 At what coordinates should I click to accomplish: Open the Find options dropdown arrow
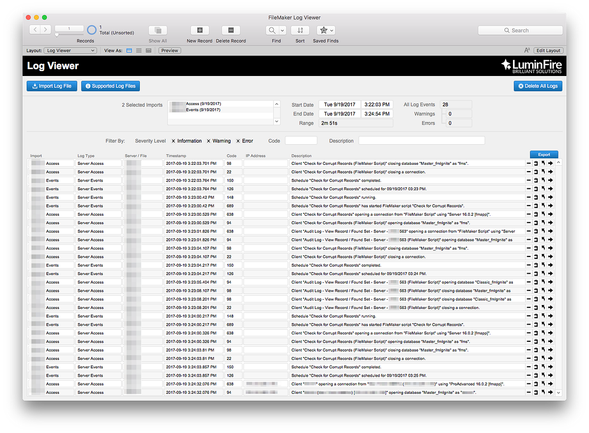282,30
